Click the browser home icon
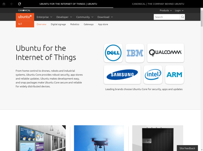 4,4
